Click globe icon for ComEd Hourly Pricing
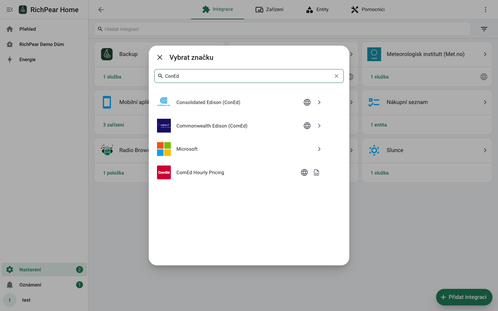Screen dimensions: 498x311 tap(304, 172)
